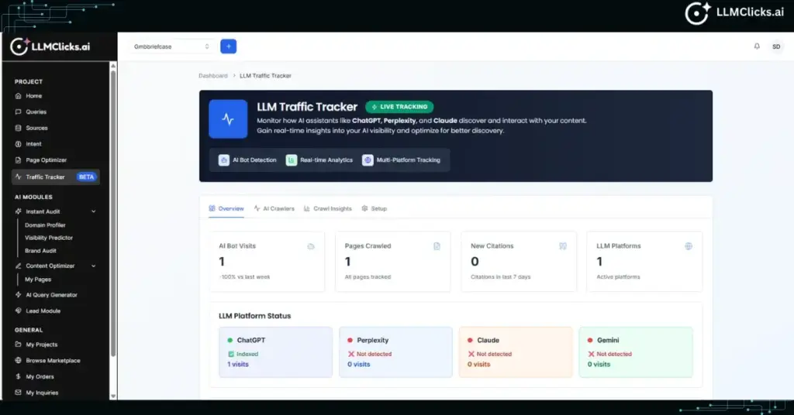Open Queries in the sidebar

click(x=31, y=111)
